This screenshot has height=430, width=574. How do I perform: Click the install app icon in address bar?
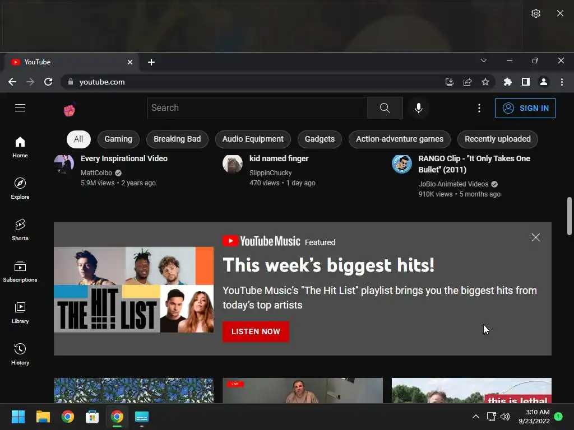(449, 82)
